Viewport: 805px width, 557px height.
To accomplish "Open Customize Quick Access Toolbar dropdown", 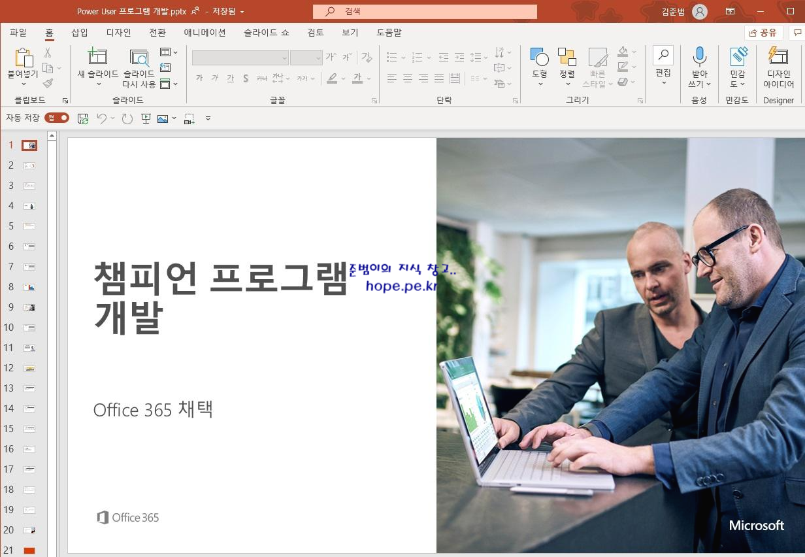I will pyautogui.click(x=208, y=118).
